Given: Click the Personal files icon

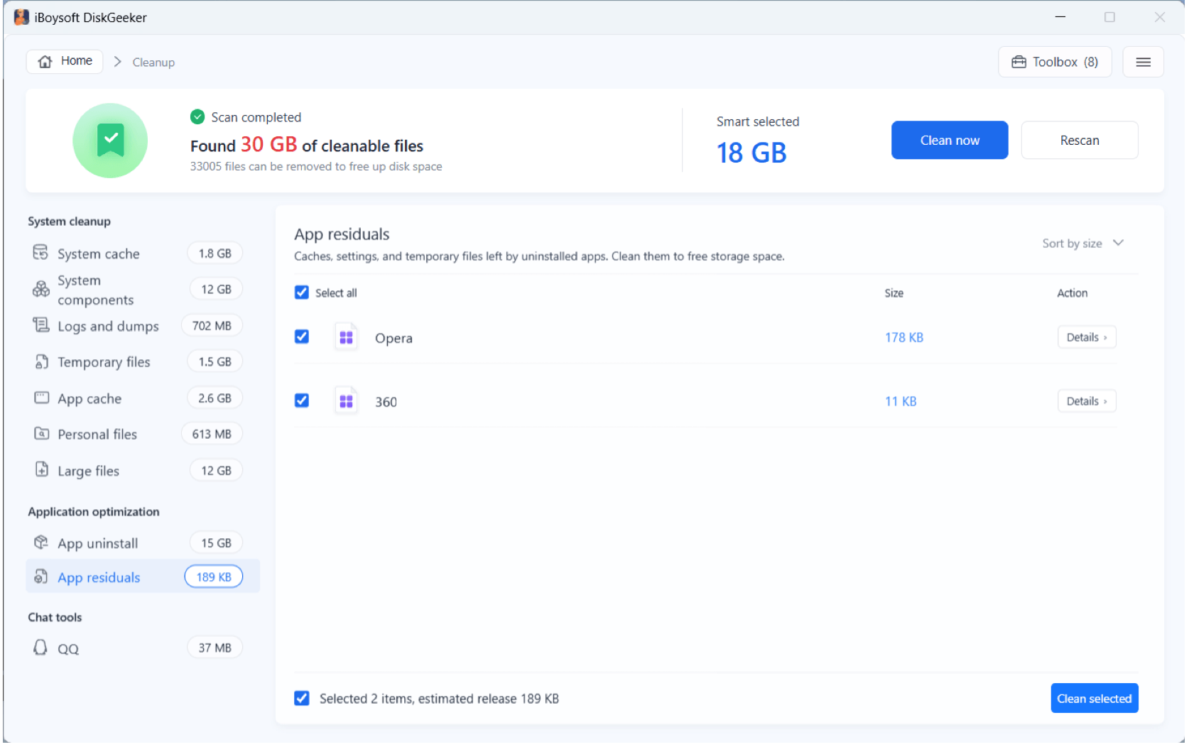Looking at the screenshot, I should 42,434.
